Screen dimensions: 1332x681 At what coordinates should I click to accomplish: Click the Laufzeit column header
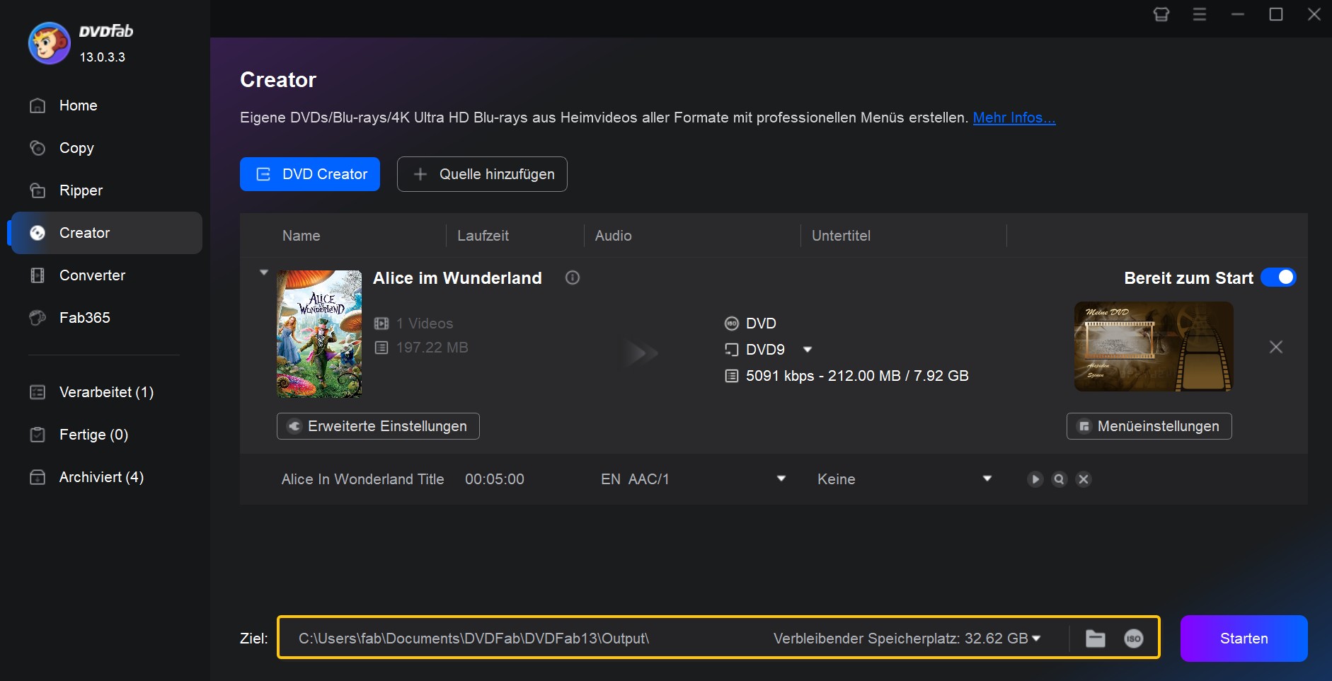pyautogui.click(x=483, y=236)
